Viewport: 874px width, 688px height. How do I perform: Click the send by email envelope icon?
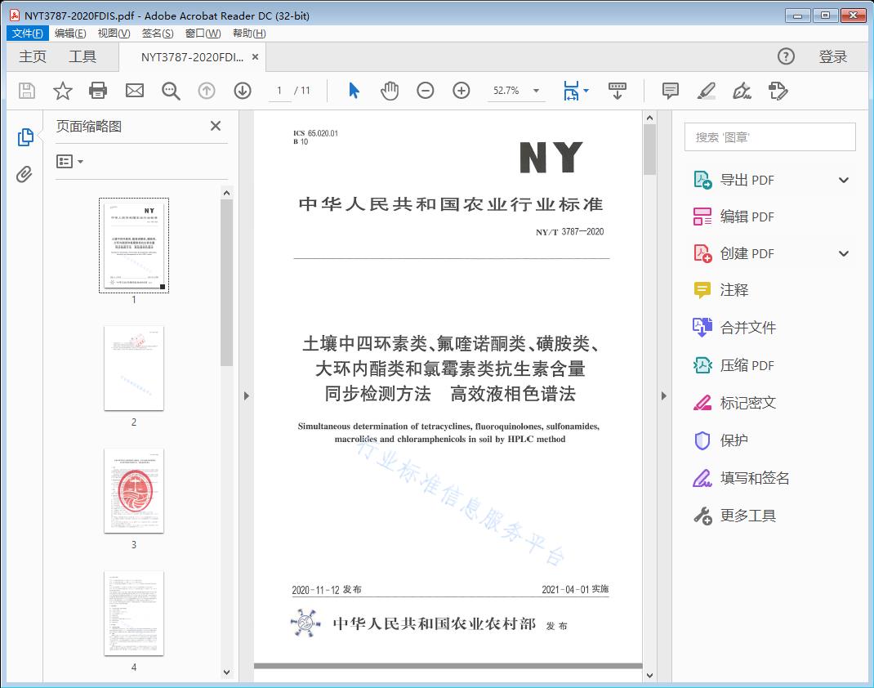pyautogui.click(x=134, y=91)
